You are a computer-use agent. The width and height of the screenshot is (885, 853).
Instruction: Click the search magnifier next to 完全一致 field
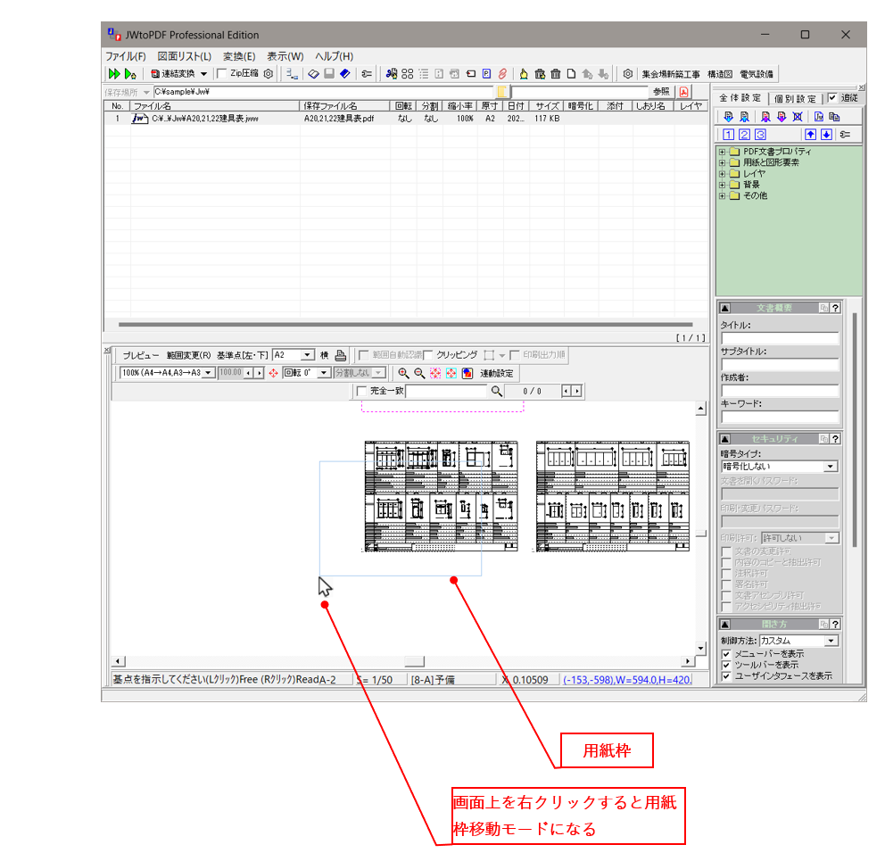pos(497,391)
